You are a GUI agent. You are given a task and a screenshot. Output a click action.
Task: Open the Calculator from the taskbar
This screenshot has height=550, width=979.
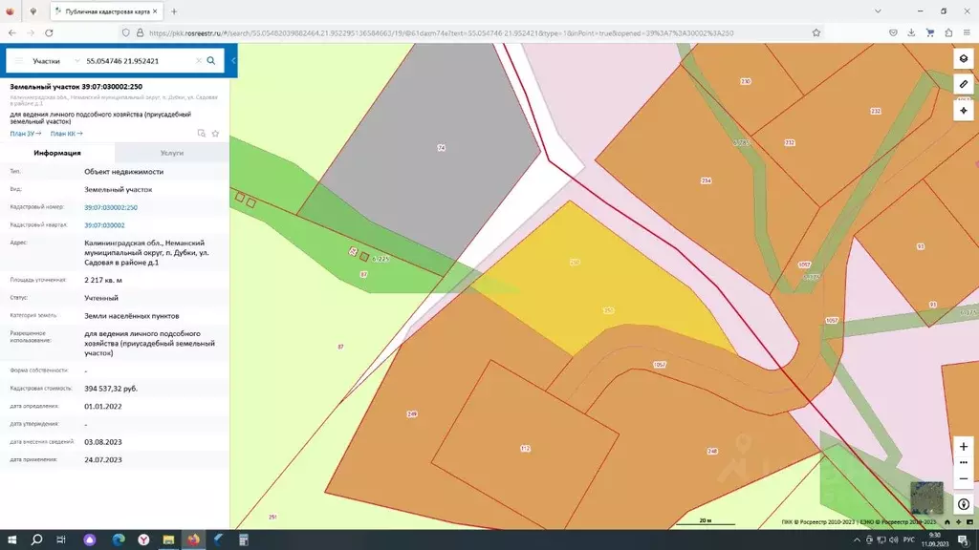coord(244,539)
